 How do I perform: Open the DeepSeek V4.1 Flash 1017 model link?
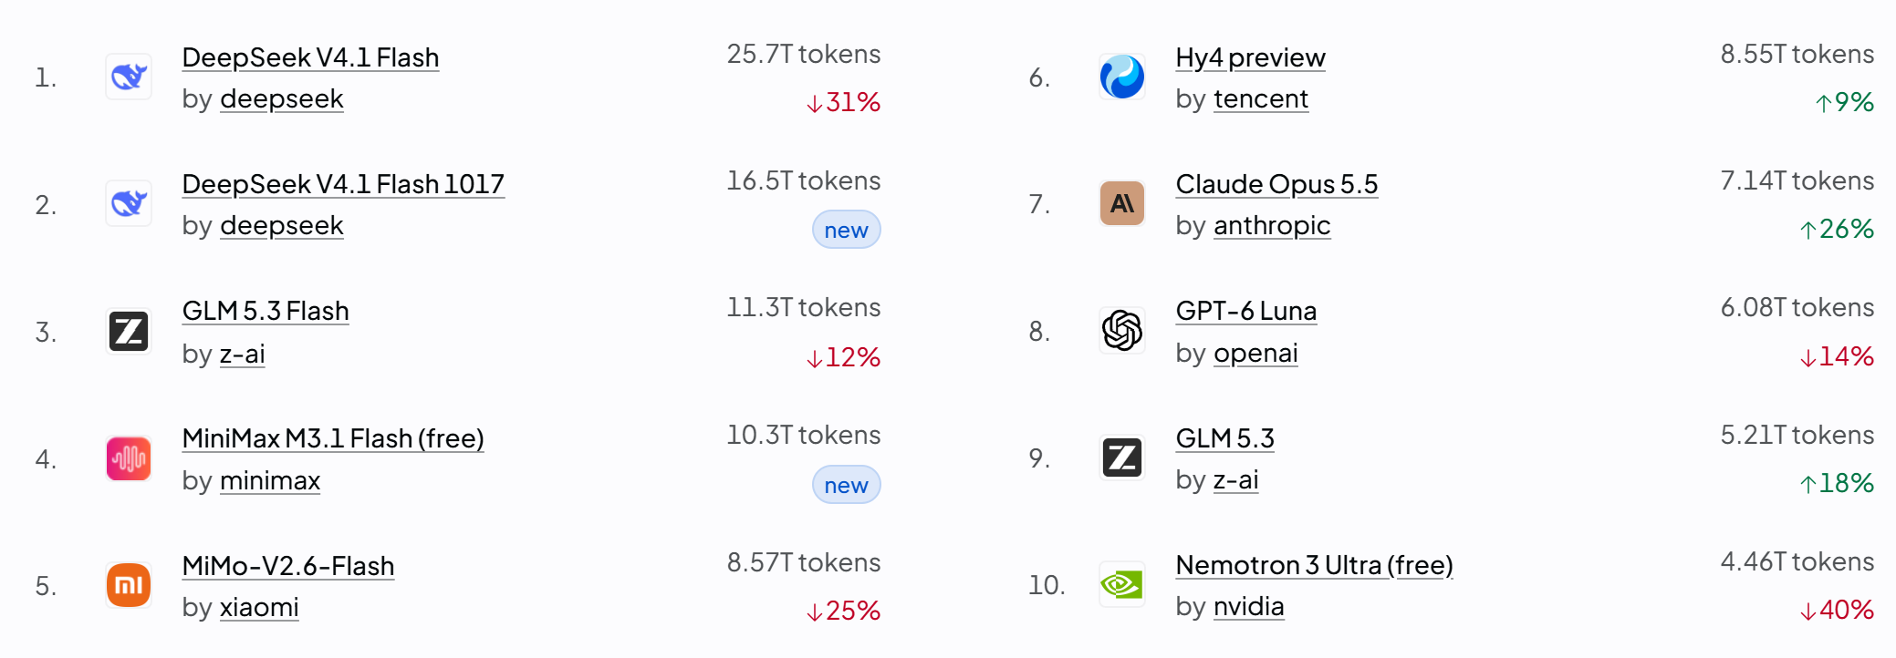click(x=343, y=184)
